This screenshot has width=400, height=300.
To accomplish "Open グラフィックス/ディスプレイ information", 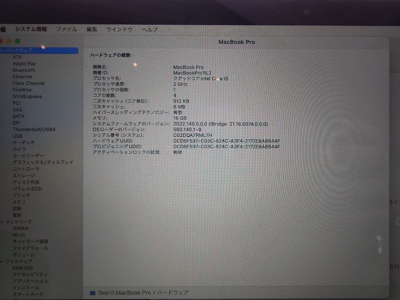I will coord(41,162).
